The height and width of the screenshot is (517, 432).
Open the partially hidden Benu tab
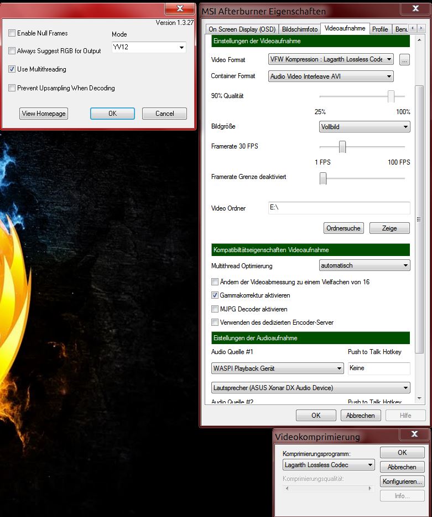pos(401,29)
